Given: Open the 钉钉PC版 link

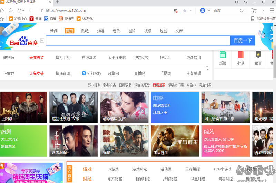Looking at the screenshot, I should 92,73.
